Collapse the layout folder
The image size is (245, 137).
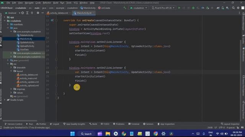[x=11, y=71]
